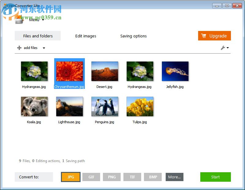Start the conversion process
Image resolution: width=245 pixels, height=190 pixels.
(215, 177)
